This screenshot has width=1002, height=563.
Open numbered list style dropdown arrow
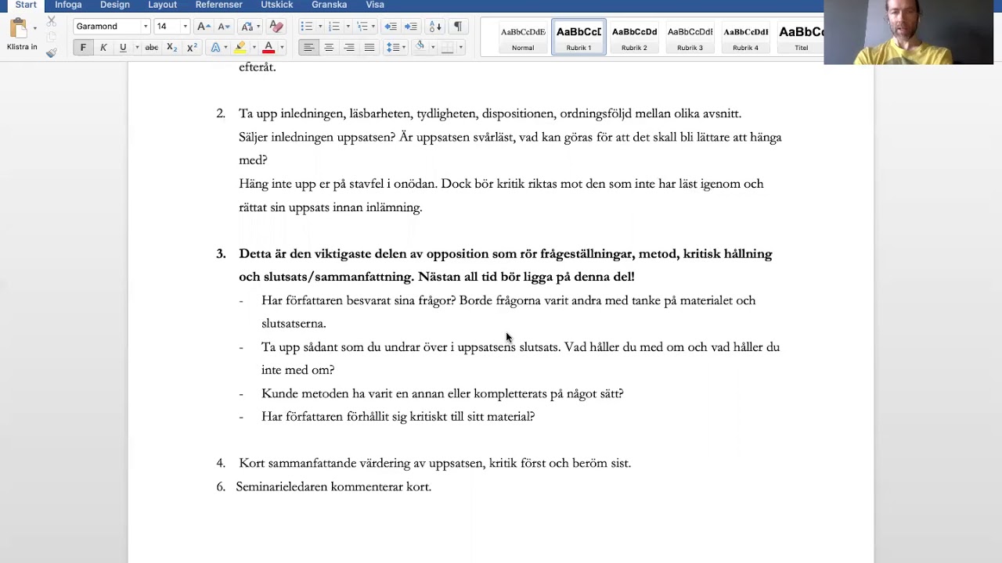[x=348, y=27]
